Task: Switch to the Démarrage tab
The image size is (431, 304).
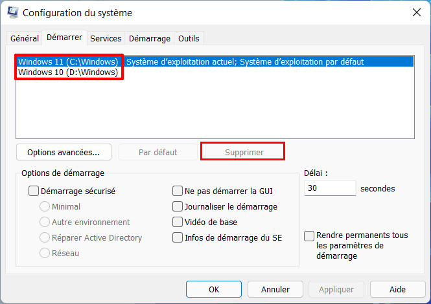Action: [150, 38]
